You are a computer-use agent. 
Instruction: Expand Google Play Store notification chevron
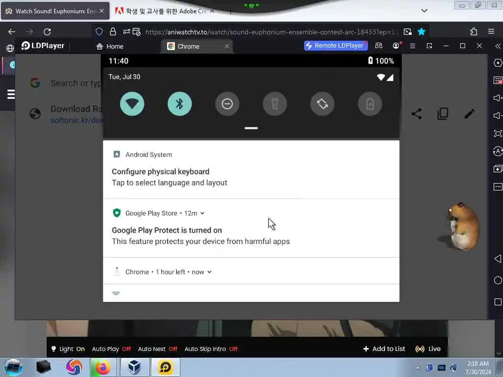pos(202,213)
